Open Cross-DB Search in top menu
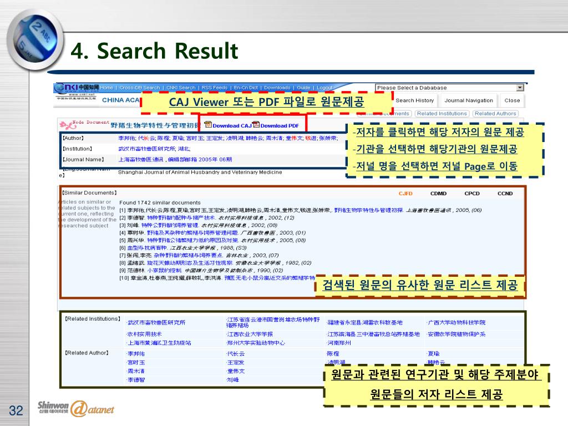The height and width of the screenshot is (426, 568). 139,88
